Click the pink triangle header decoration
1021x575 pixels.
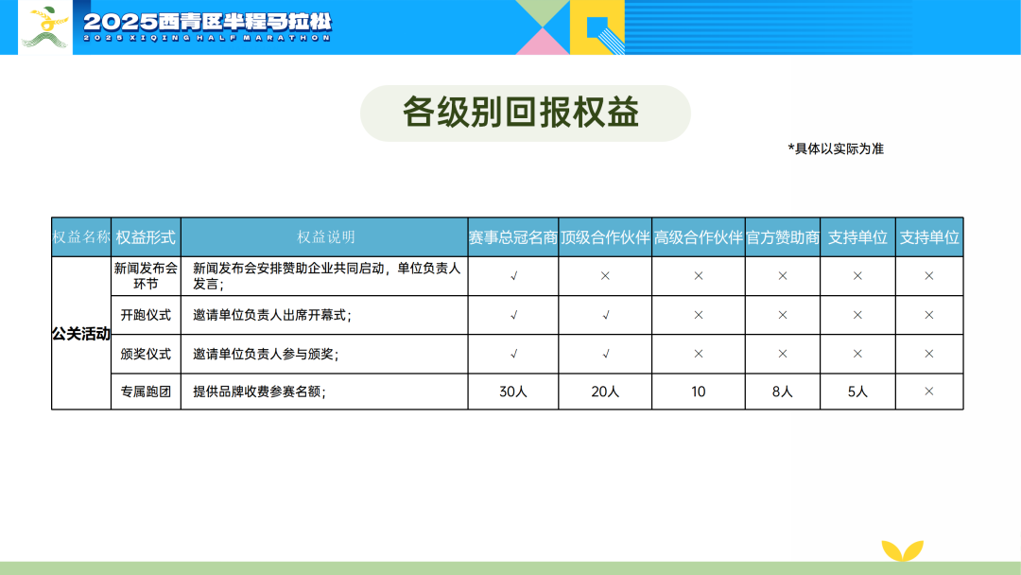pyautogui.click(x=542, y=42)
